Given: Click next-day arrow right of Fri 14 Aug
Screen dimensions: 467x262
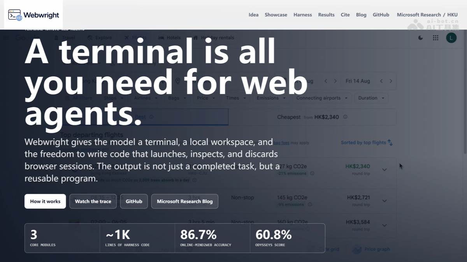Looking at the screenshot, I should [391, 81].
